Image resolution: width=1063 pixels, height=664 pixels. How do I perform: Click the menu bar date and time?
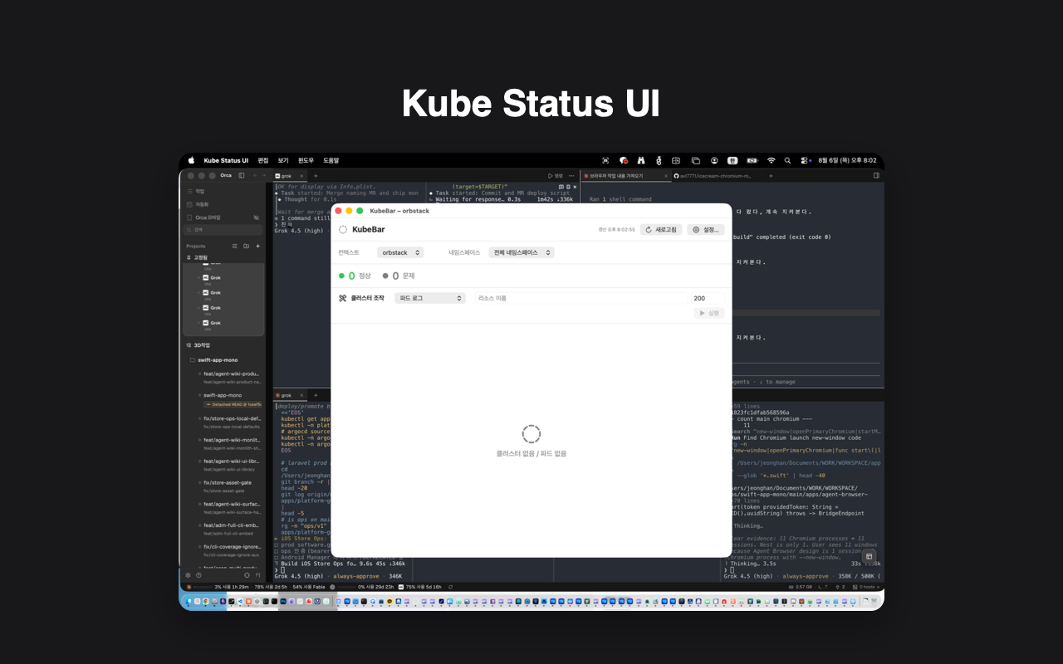(847, 160)
